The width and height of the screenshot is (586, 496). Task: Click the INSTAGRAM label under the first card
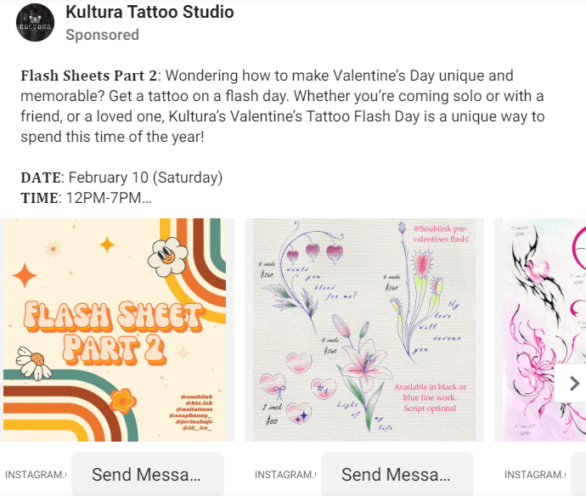point(36,475)
